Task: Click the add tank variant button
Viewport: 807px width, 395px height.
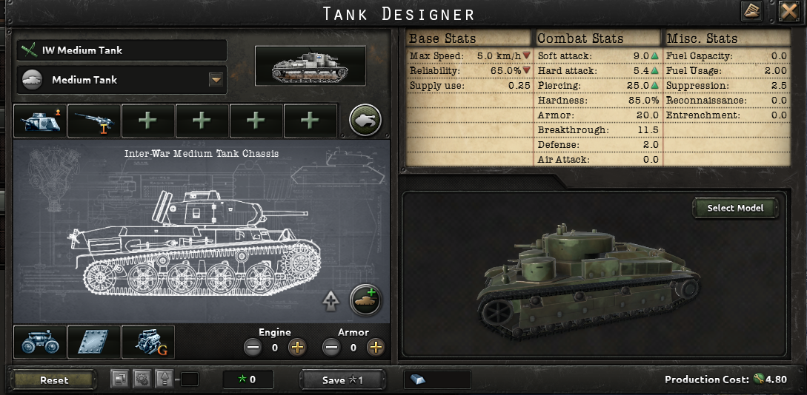Action: (x=365, y=300)
